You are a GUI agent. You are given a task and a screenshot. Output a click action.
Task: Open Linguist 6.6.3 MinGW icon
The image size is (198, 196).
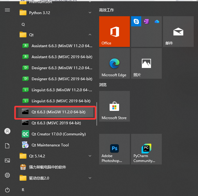point(25,90)
